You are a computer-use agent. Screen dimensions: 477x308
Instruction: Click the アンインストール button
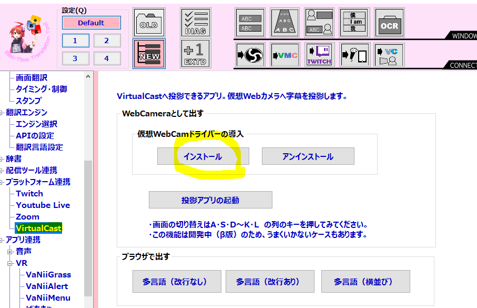[x=308, y=156]
